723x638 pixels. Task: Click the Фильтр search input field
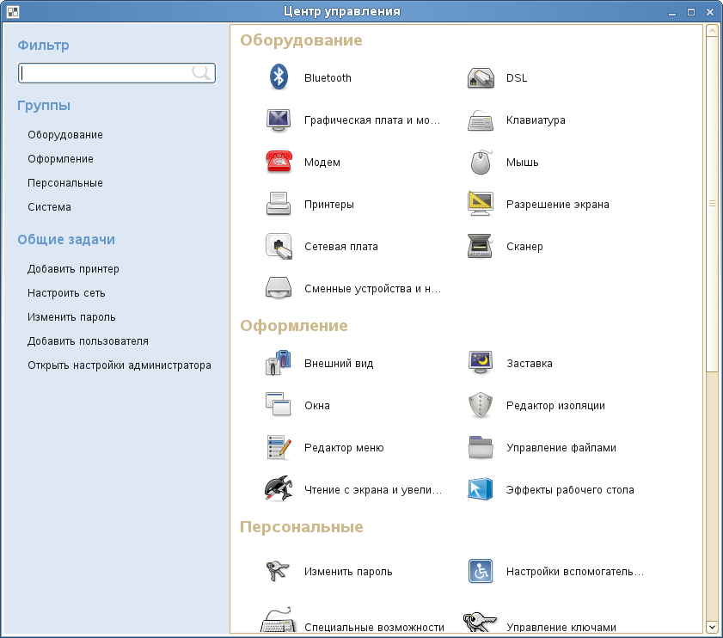tap(106, 73)
